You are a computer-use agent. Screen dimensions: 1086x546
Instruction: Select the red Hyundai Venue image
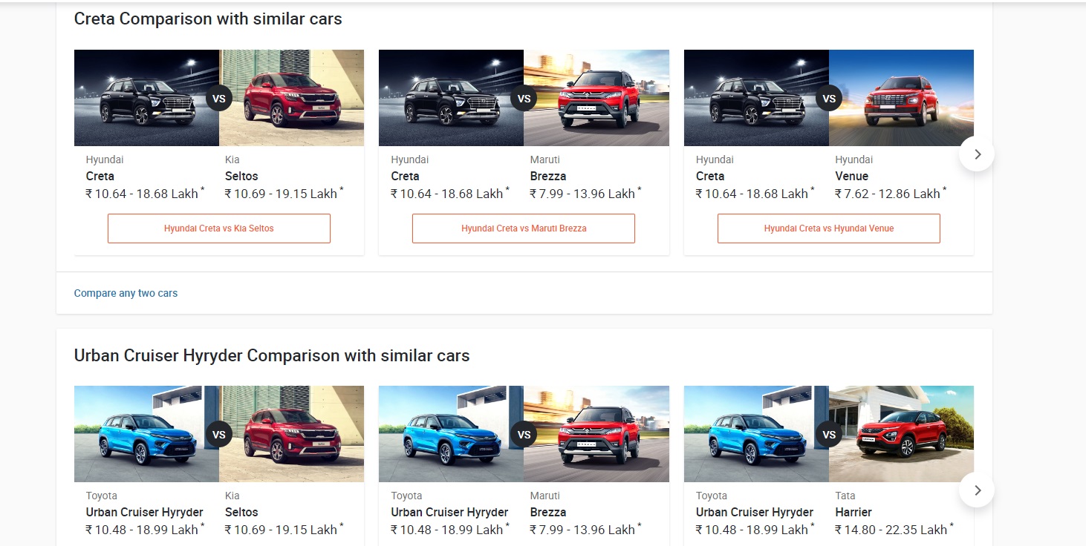coord(902,98)
